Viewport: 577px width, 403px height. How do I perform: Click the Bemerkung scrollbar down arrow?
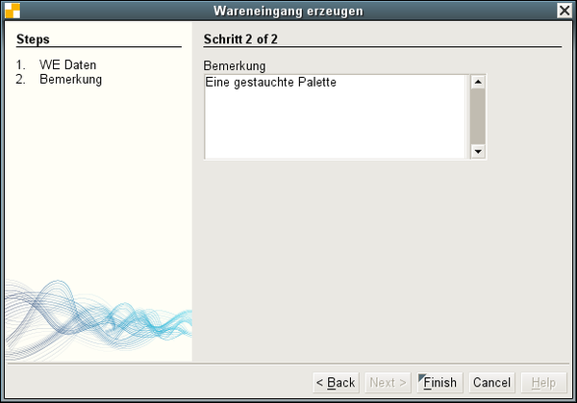(478, 151)
